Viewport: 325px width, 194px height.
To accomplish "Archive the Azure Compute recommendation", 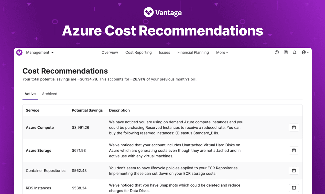I will (294, 127).
